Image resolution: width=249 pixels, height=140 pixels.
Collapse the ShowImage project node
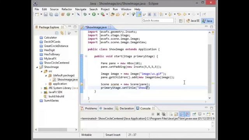pyautogui.click(x=37, y=67)
